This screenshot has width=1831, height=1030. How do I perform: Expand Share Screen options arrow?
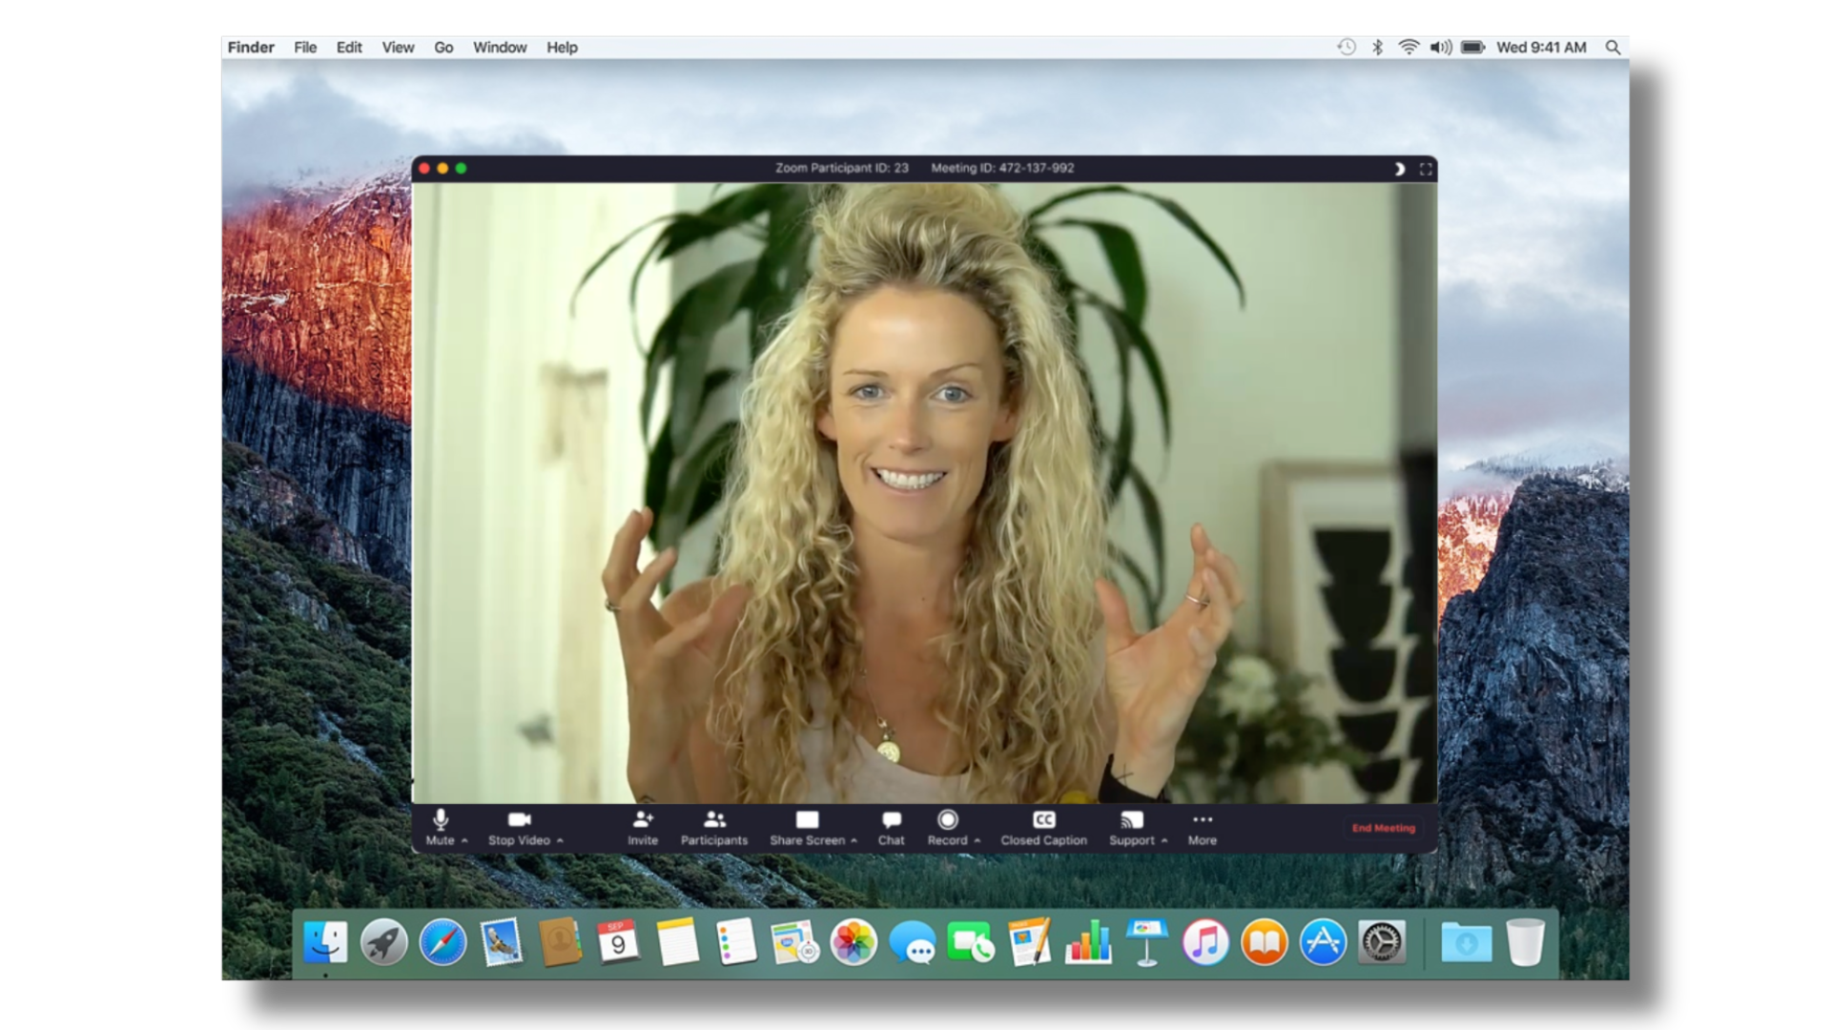point(854,841)
